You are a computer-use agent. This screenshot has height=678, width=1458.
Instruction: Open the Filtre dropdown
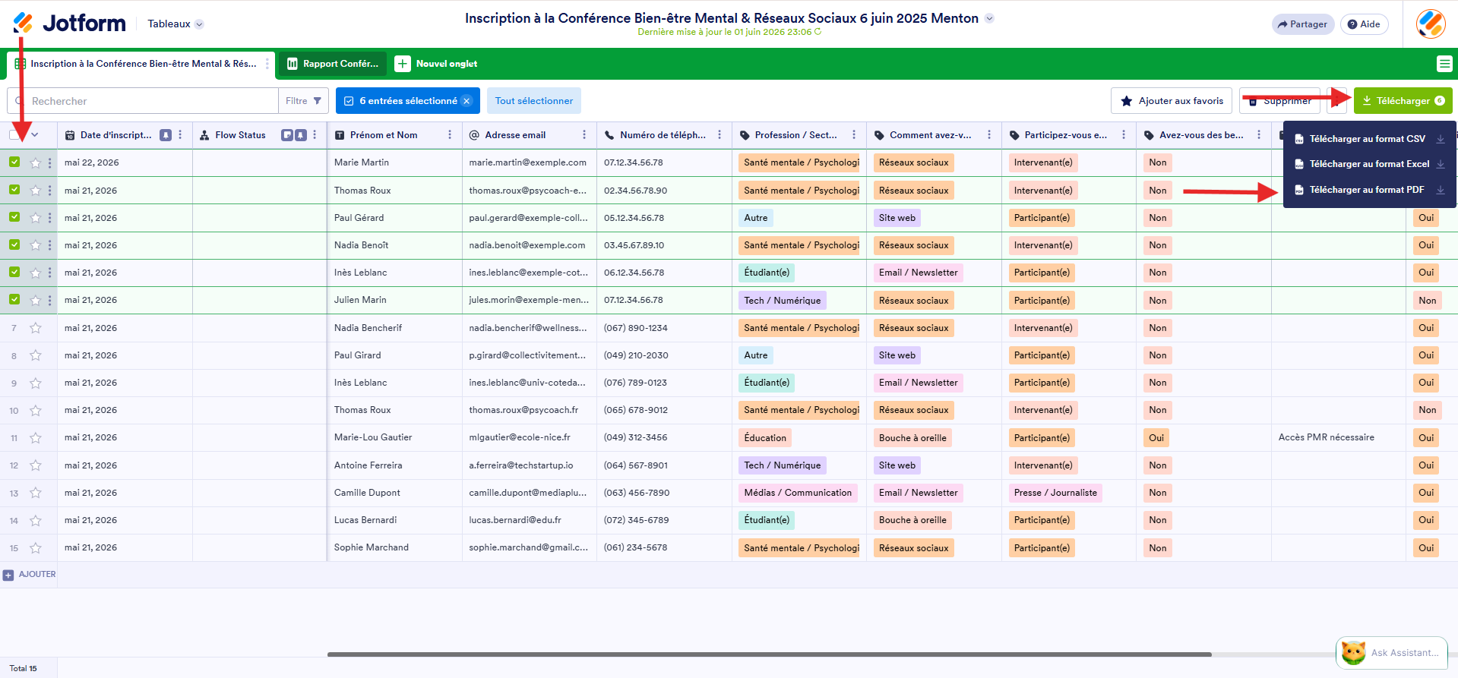pyautogui.click(x=304, y=101)
